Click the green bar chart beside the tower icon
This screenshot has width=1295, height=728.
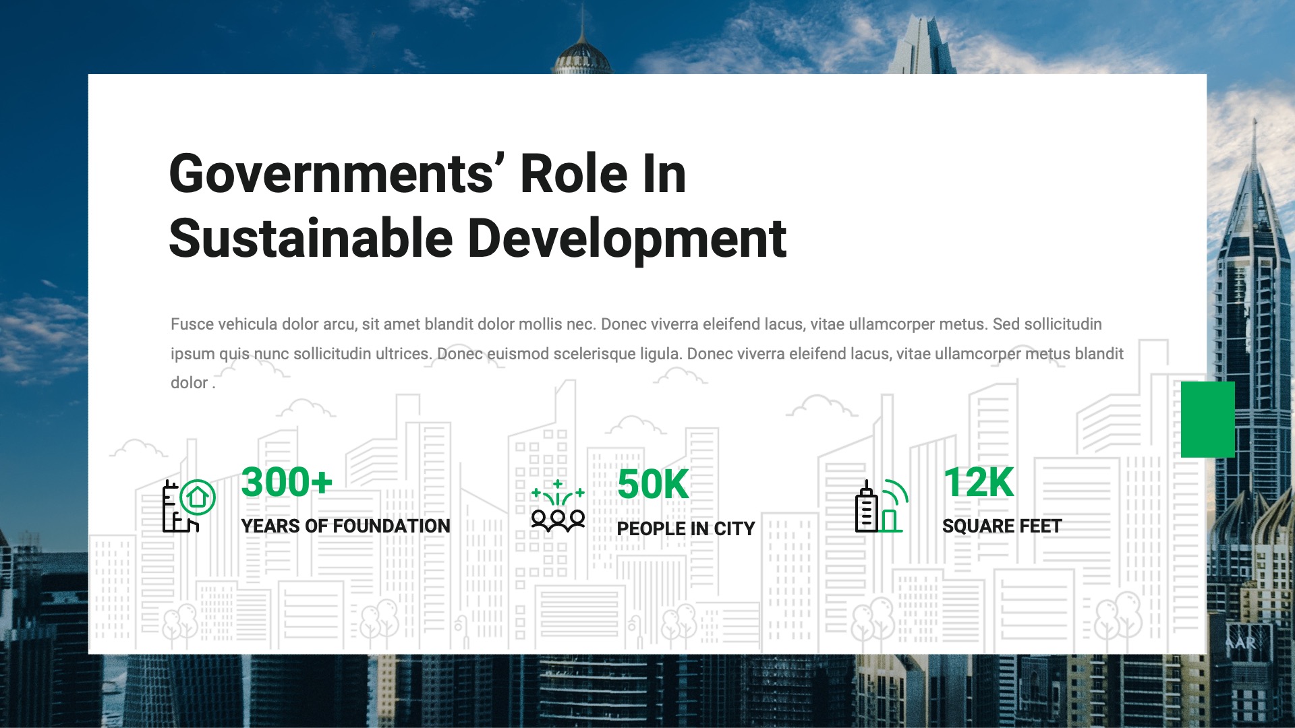[x=890, y=520]
